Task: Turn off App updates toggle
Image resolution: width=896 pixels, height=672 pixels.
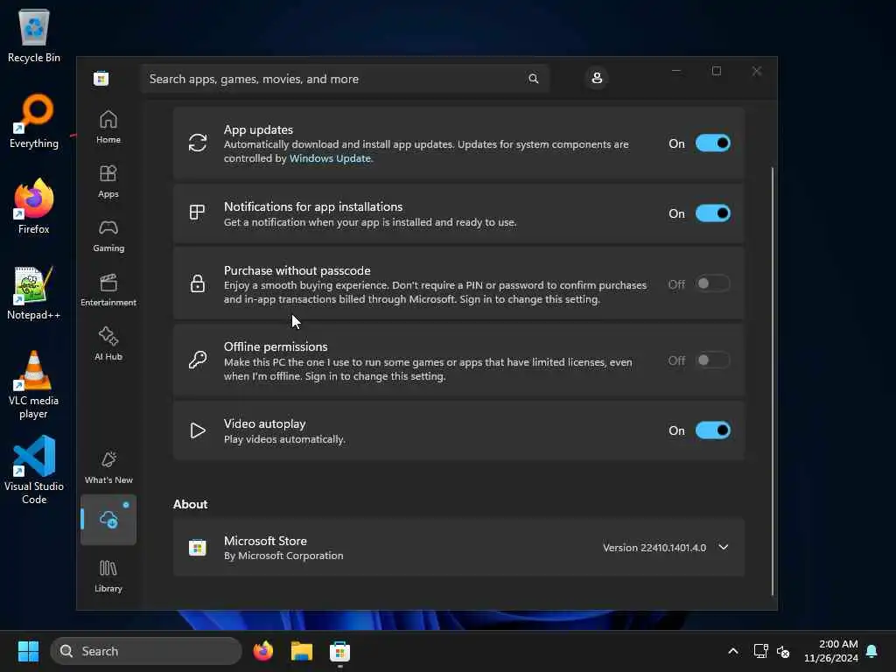Action: click(712, 143)
